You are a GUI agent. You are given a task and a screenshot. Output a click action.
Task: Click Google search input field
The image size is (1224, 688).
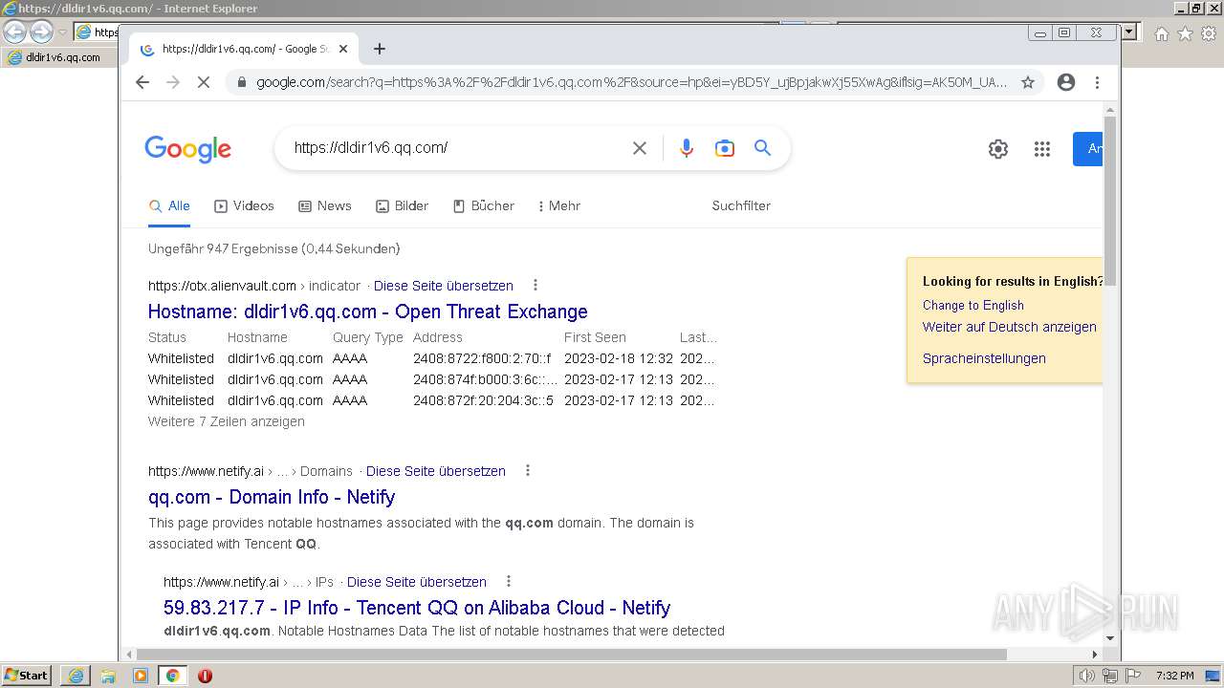(x=457, y=148)
